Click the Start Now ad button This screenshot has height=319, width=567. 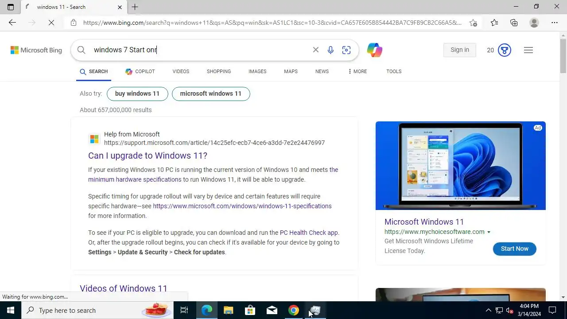tap(515, 249)
